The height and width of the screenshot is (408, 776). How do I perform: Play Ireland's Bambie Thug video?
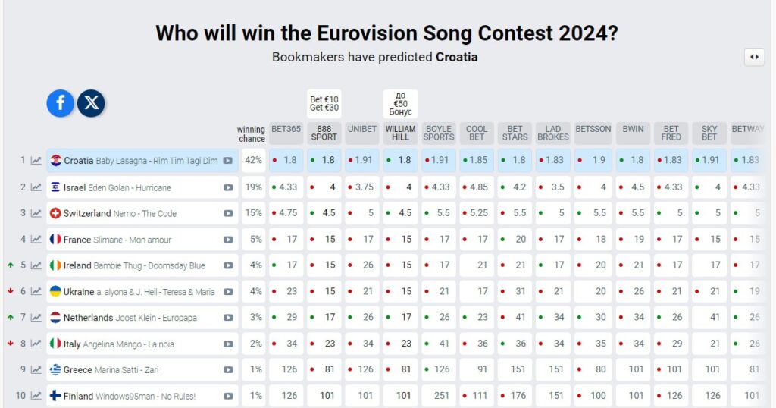[228, 265]
